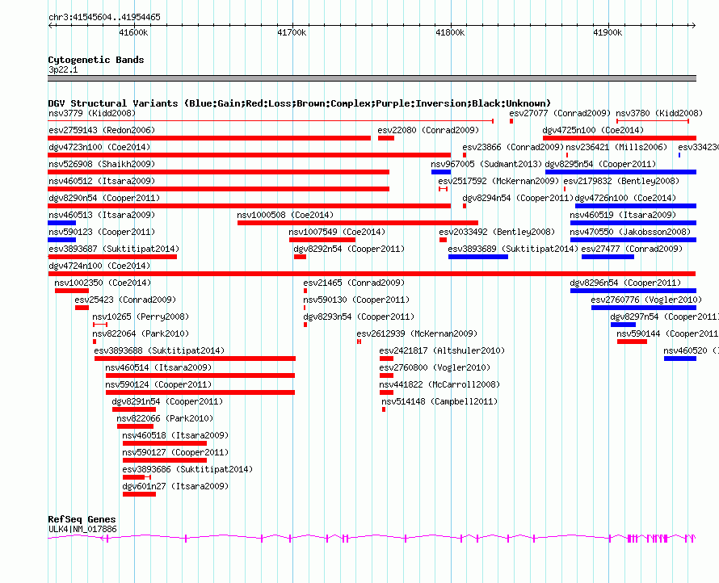Click the blue gain bar under nsv460513
This screenshot has height=583, width=719.
(62, 223)
